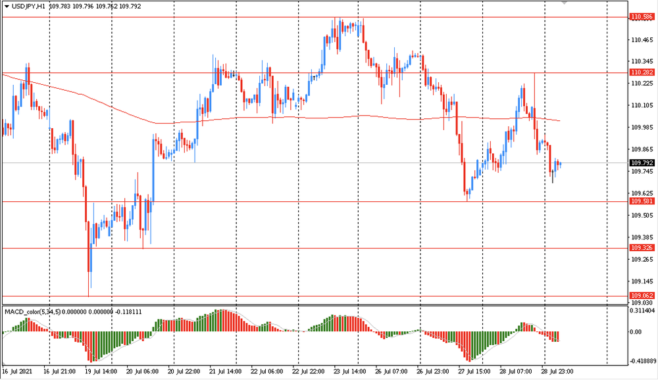658x380 pixels.
Task: Click the 22 Jul 22:00 time label
Action: pos(309,371)
